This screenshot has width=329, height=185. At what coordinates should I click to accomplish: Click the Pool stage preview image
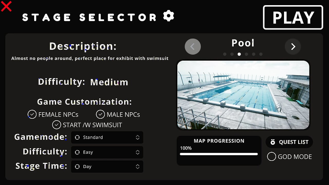tap(243, 95)
